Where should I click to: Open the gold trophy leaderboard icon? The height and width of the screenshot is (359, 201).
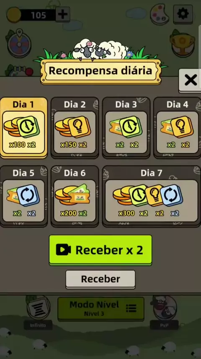182,43
